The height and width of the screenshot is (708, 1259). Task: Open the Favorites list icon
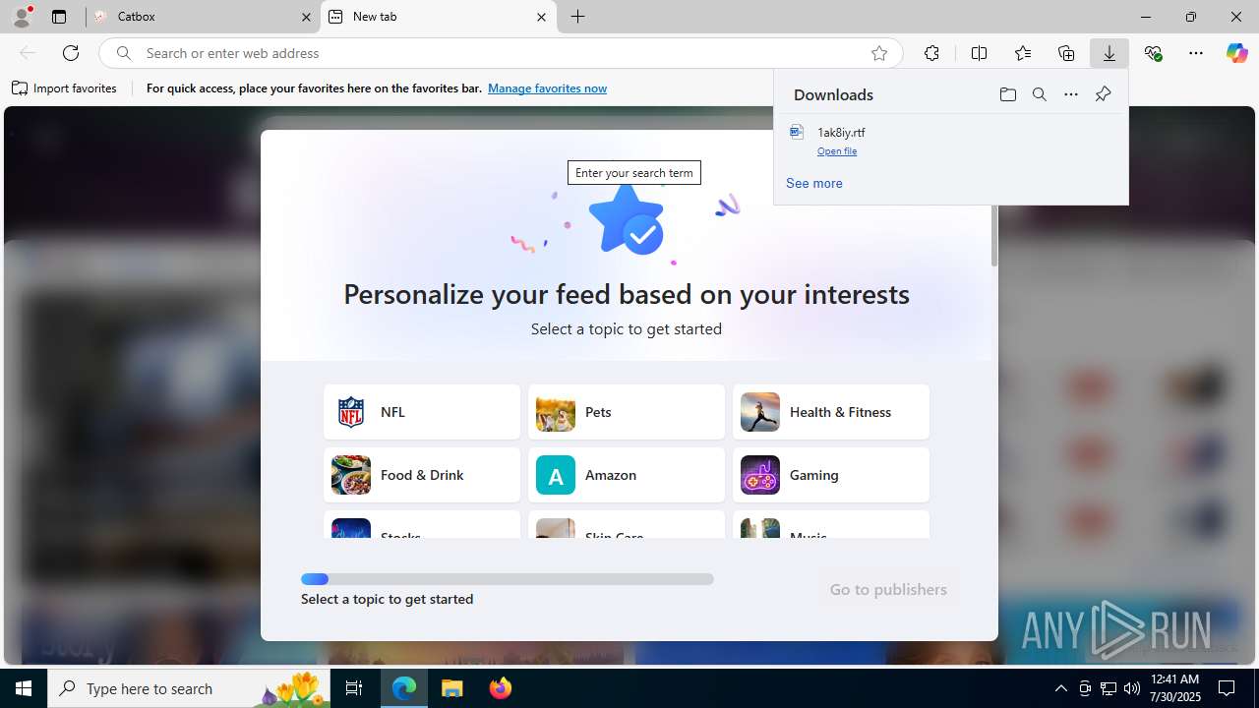click(1023, 53)
